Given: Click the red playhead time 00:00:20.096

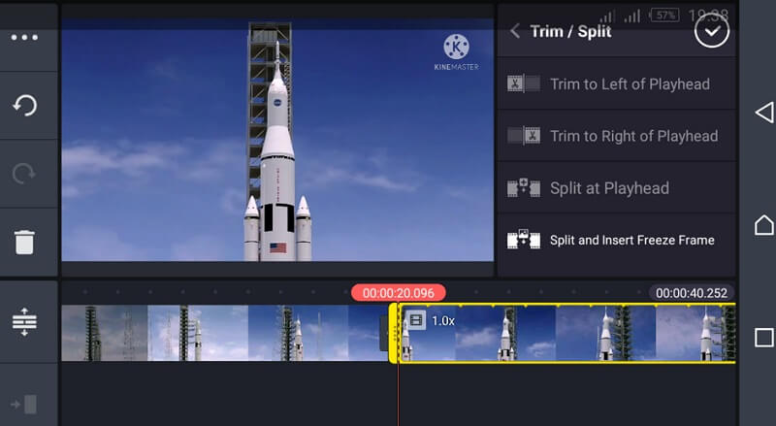Looking at the screenshot, I should point(399,292).
